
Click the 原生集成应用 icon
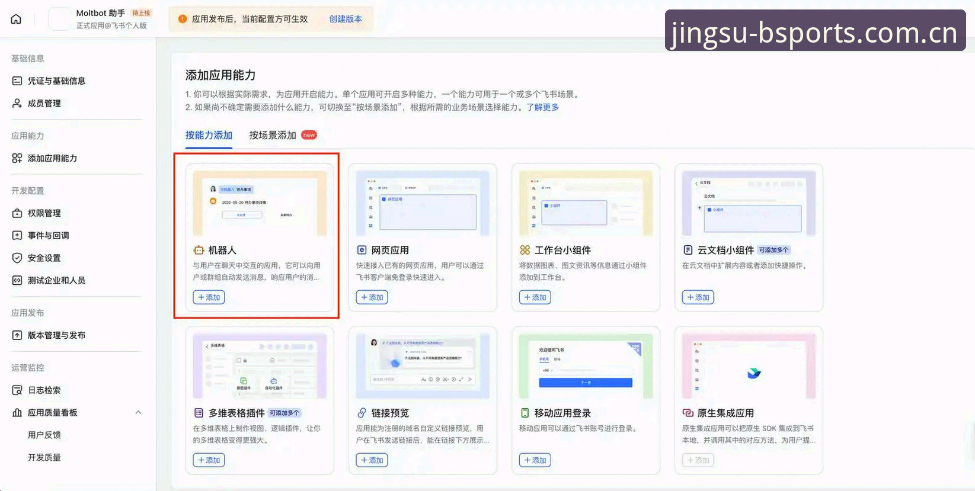click(688, 413)
